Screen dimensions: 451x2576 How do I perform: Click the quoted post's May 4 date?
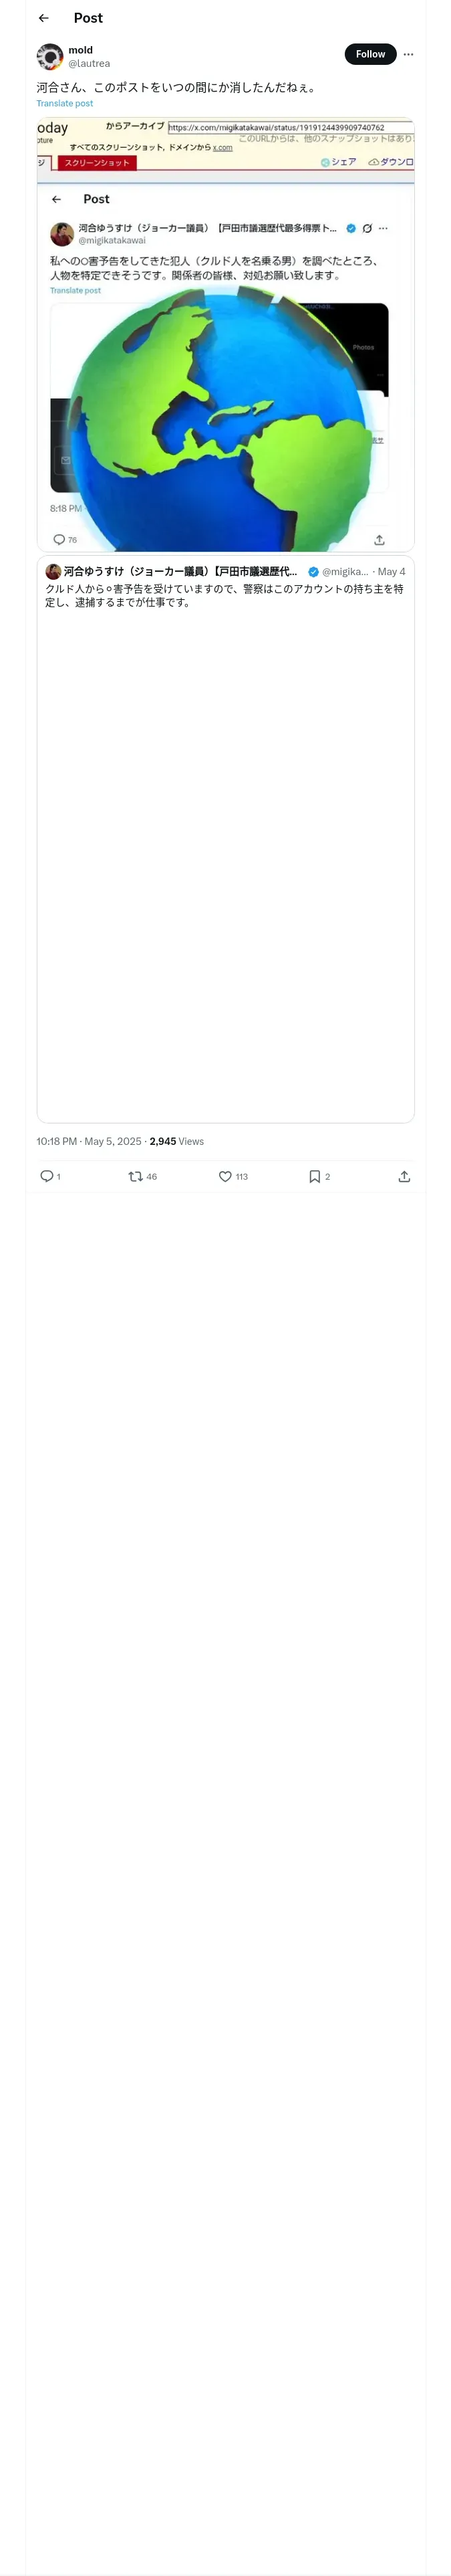(x=391, y=572)
